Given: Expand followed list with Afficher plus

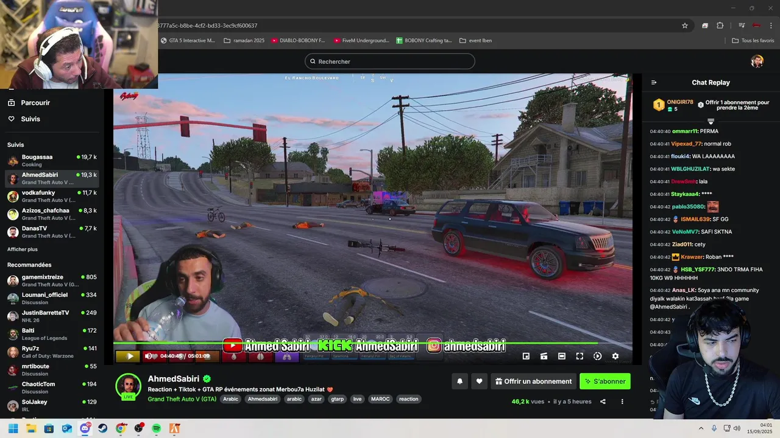Looking at the screenshot, I should [x=23, y=249].
